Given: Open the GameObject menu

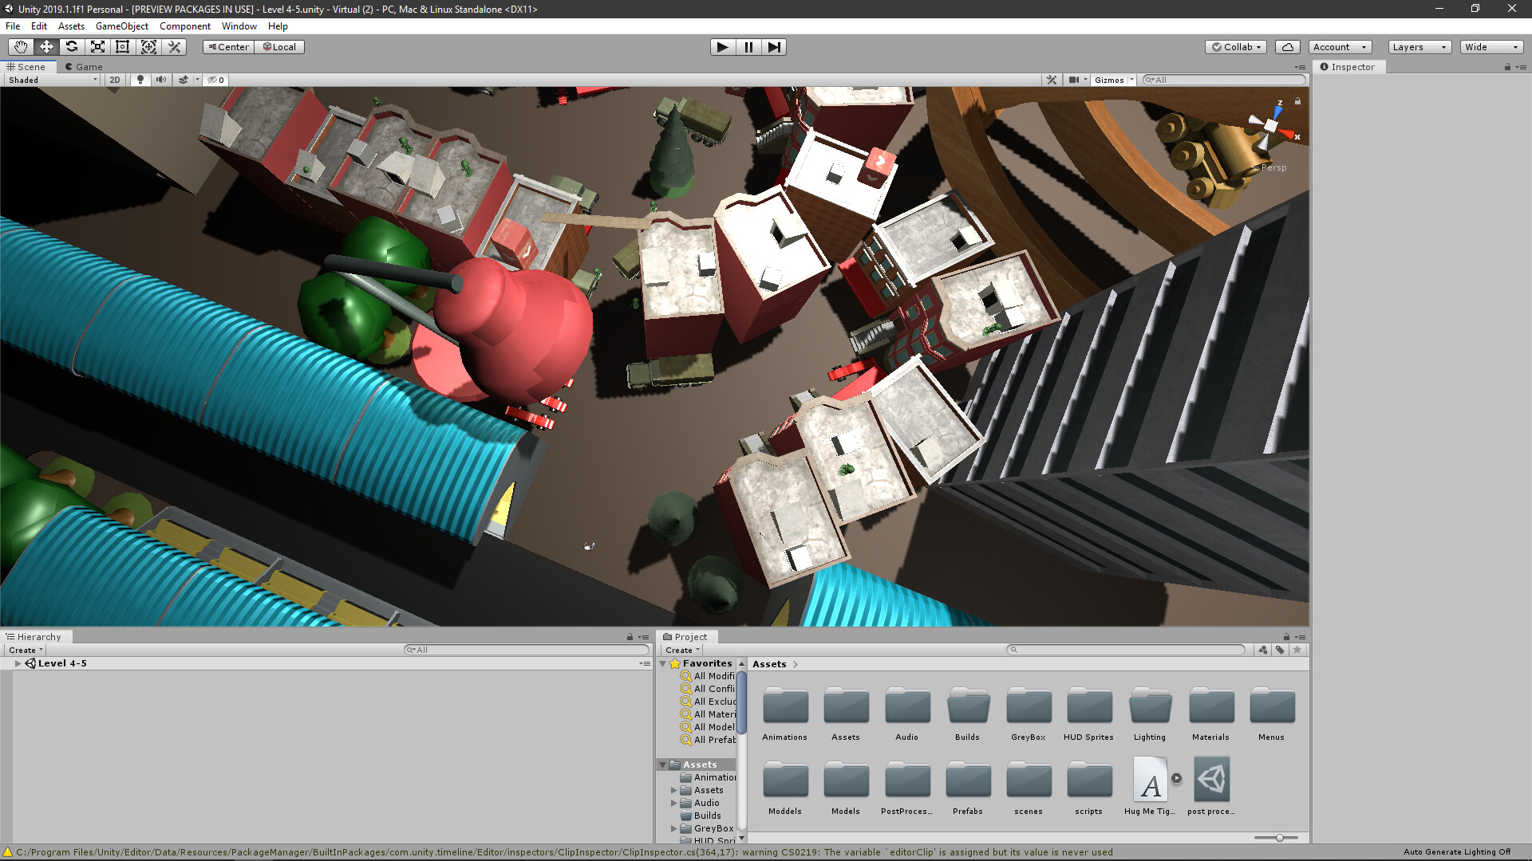Looking at the screenshot, I should [x=121, y=26].
